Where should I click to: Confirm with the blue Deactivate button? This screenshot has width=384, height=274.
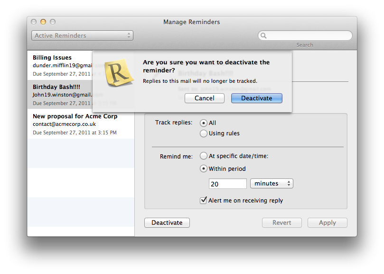click(257, 98)
